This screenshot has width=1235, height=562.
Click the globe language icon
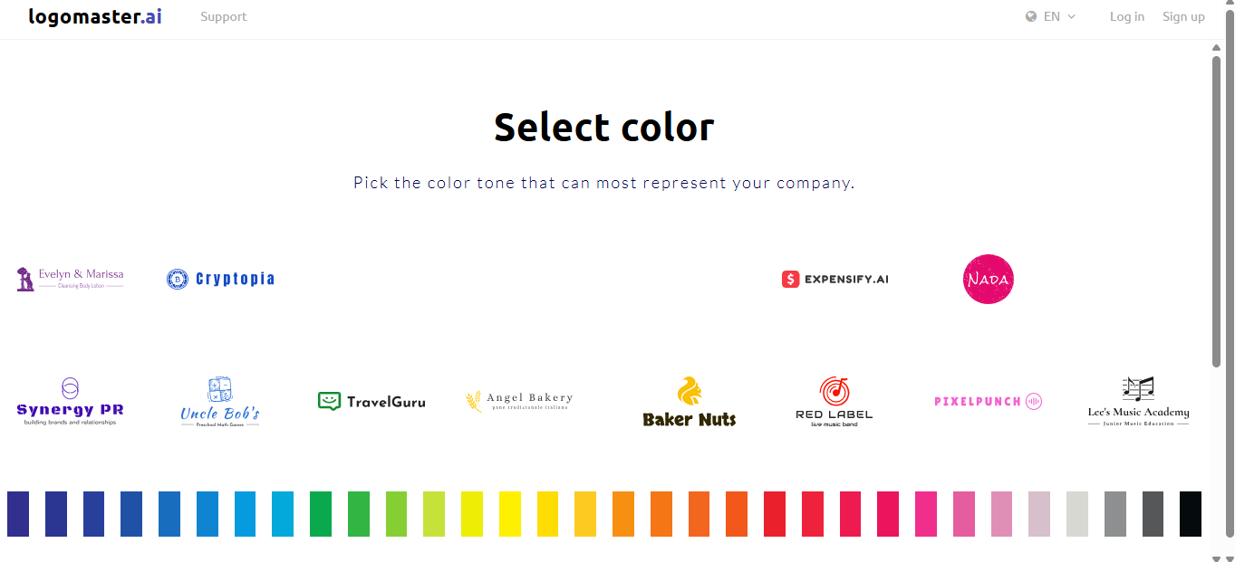tap(1031, 16)
